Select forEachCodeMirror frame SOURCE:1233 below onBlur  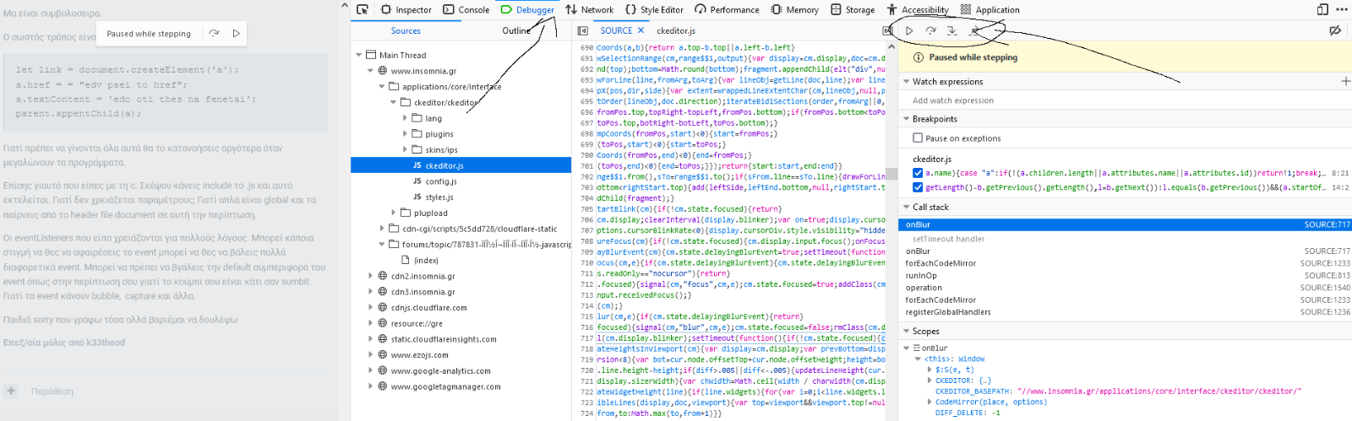coord(1126,263)
